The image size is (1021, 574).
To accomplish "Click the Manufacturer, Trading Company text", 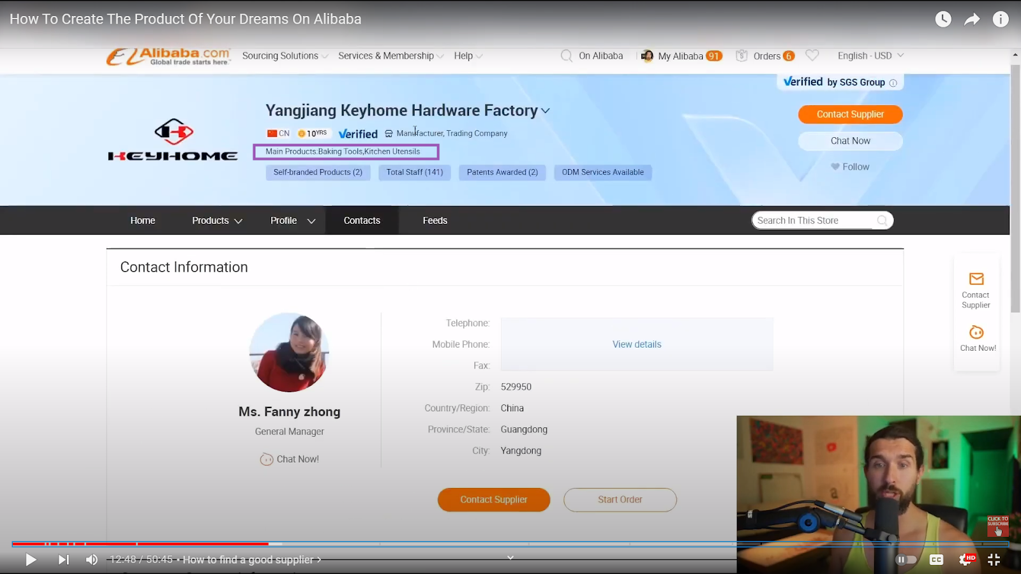I will (x=452, y=133).
